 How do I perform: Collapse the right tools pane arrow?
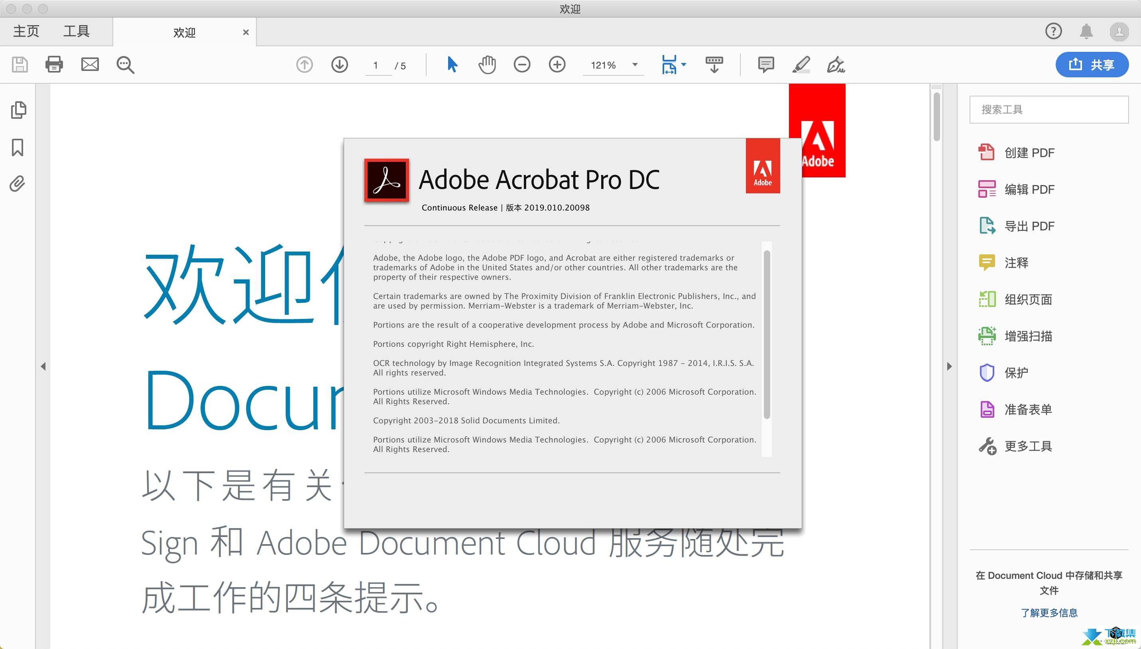[x=949, y=366]
